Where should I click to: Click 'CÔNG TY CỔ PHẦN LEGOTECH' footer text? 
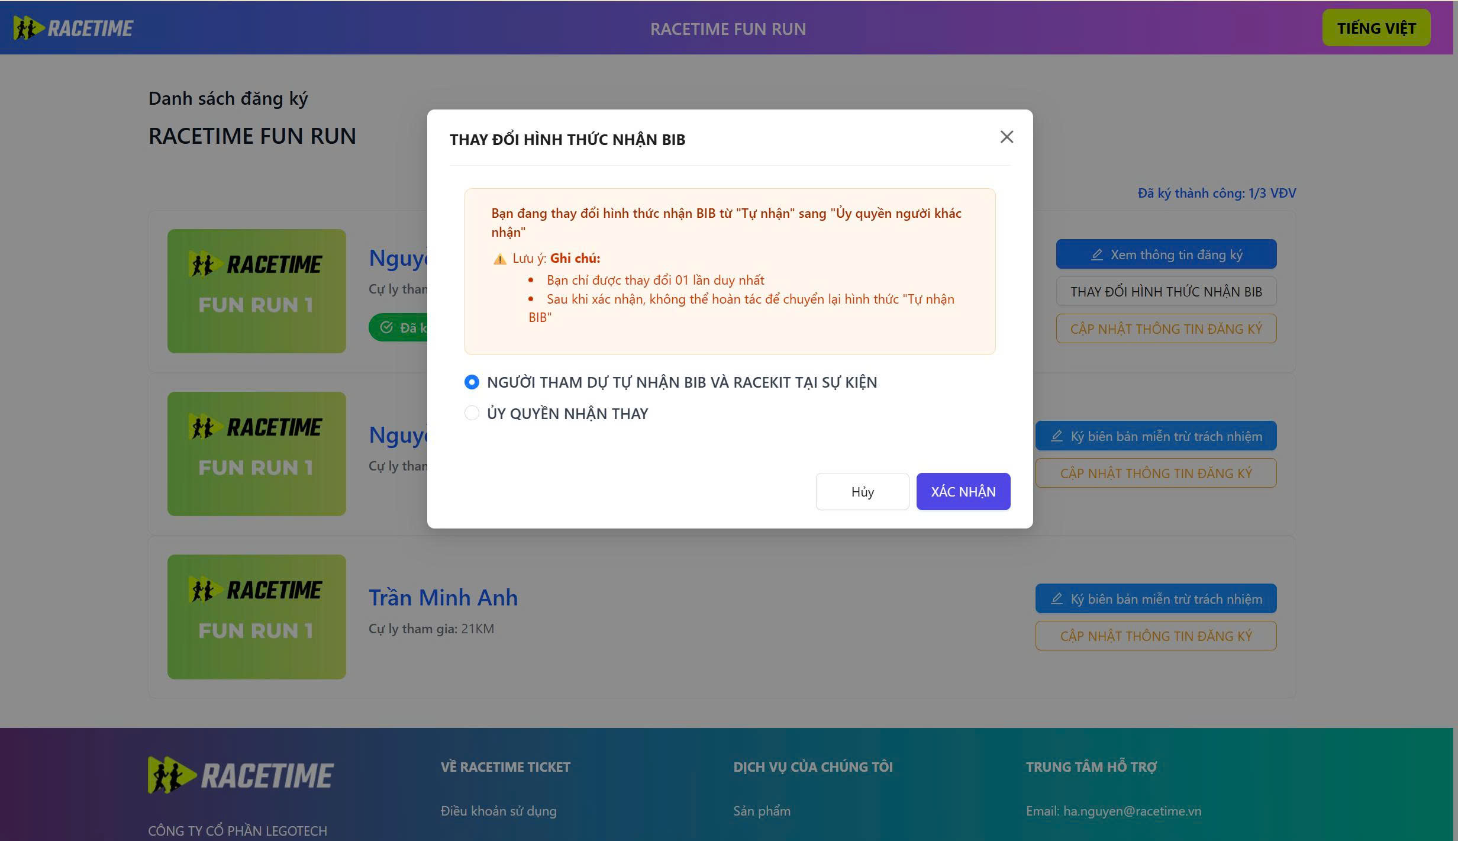pos(237,831)
